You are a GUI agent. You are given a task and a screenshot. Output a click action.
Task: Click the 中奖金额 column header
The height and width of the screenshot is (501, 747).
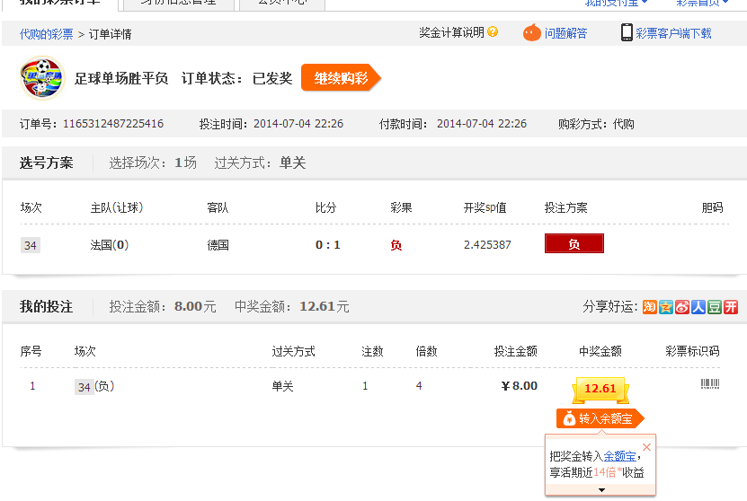tap(600, 351)
